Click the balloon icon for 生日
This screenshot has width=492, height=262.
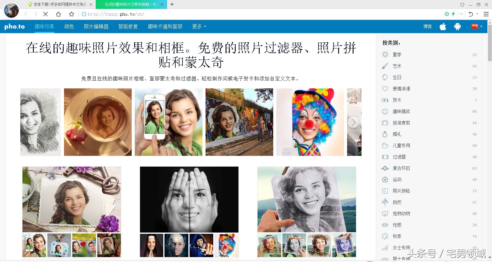click(385, 77)
